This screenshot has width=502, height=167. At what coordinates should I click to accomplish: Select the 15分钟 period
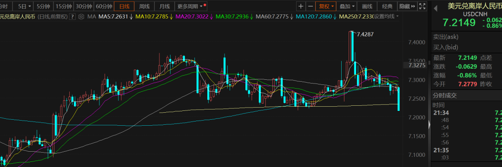[x=63, y=6]
